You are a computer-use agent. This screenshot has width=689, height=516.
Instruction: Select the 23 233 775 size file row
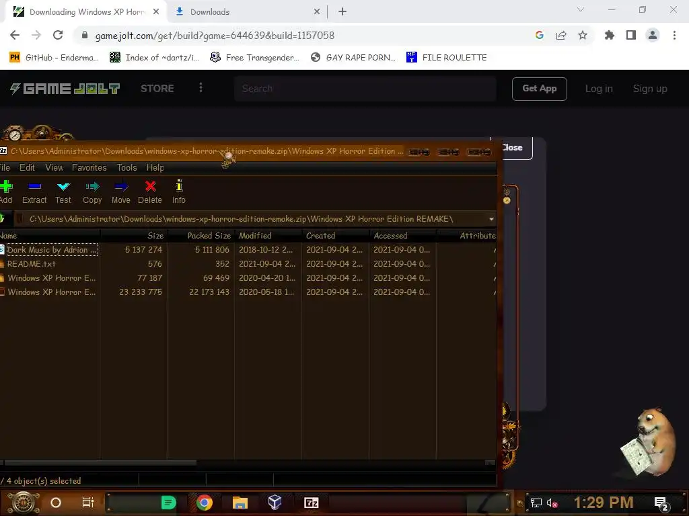tap(248, 292)
